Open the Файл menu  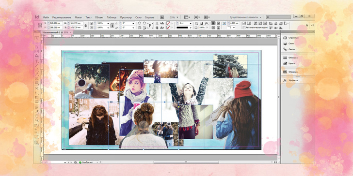pyautogui.click(x=46, y=17)
